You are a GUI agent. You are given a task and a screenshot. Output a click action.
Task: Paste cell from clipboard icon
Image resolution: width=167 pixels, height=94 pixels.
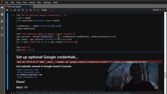(x=23, y=10)
